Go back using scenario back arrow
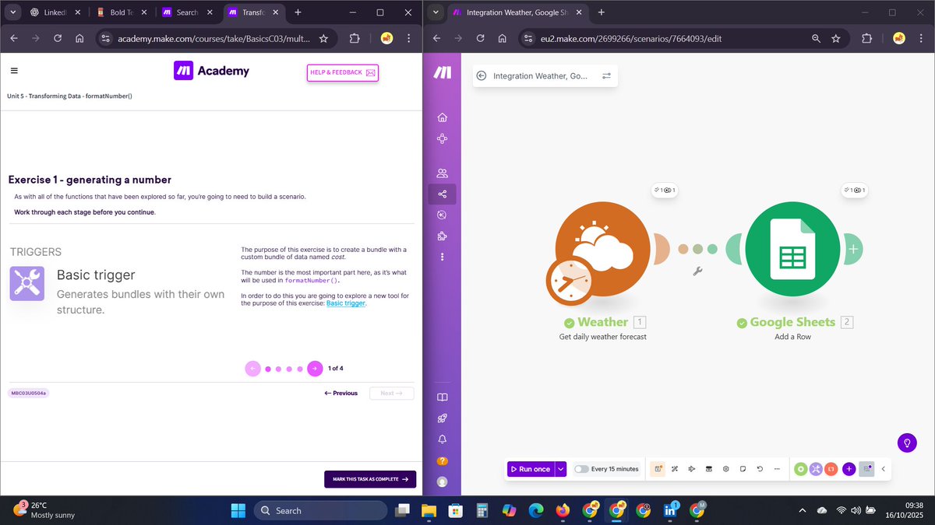Image resolution: width=935 pixels, height=525 pixels. pos(482,76)
